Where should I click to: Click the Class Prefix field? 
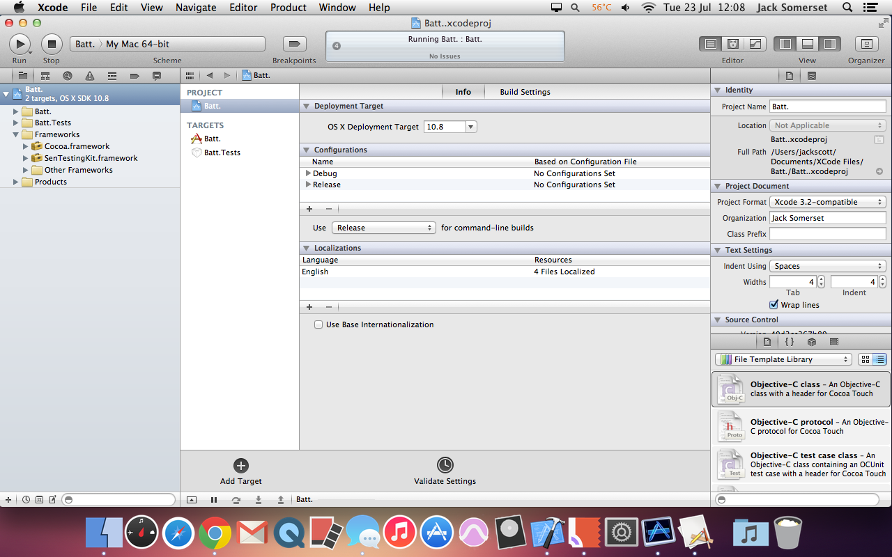pos(828,234)
